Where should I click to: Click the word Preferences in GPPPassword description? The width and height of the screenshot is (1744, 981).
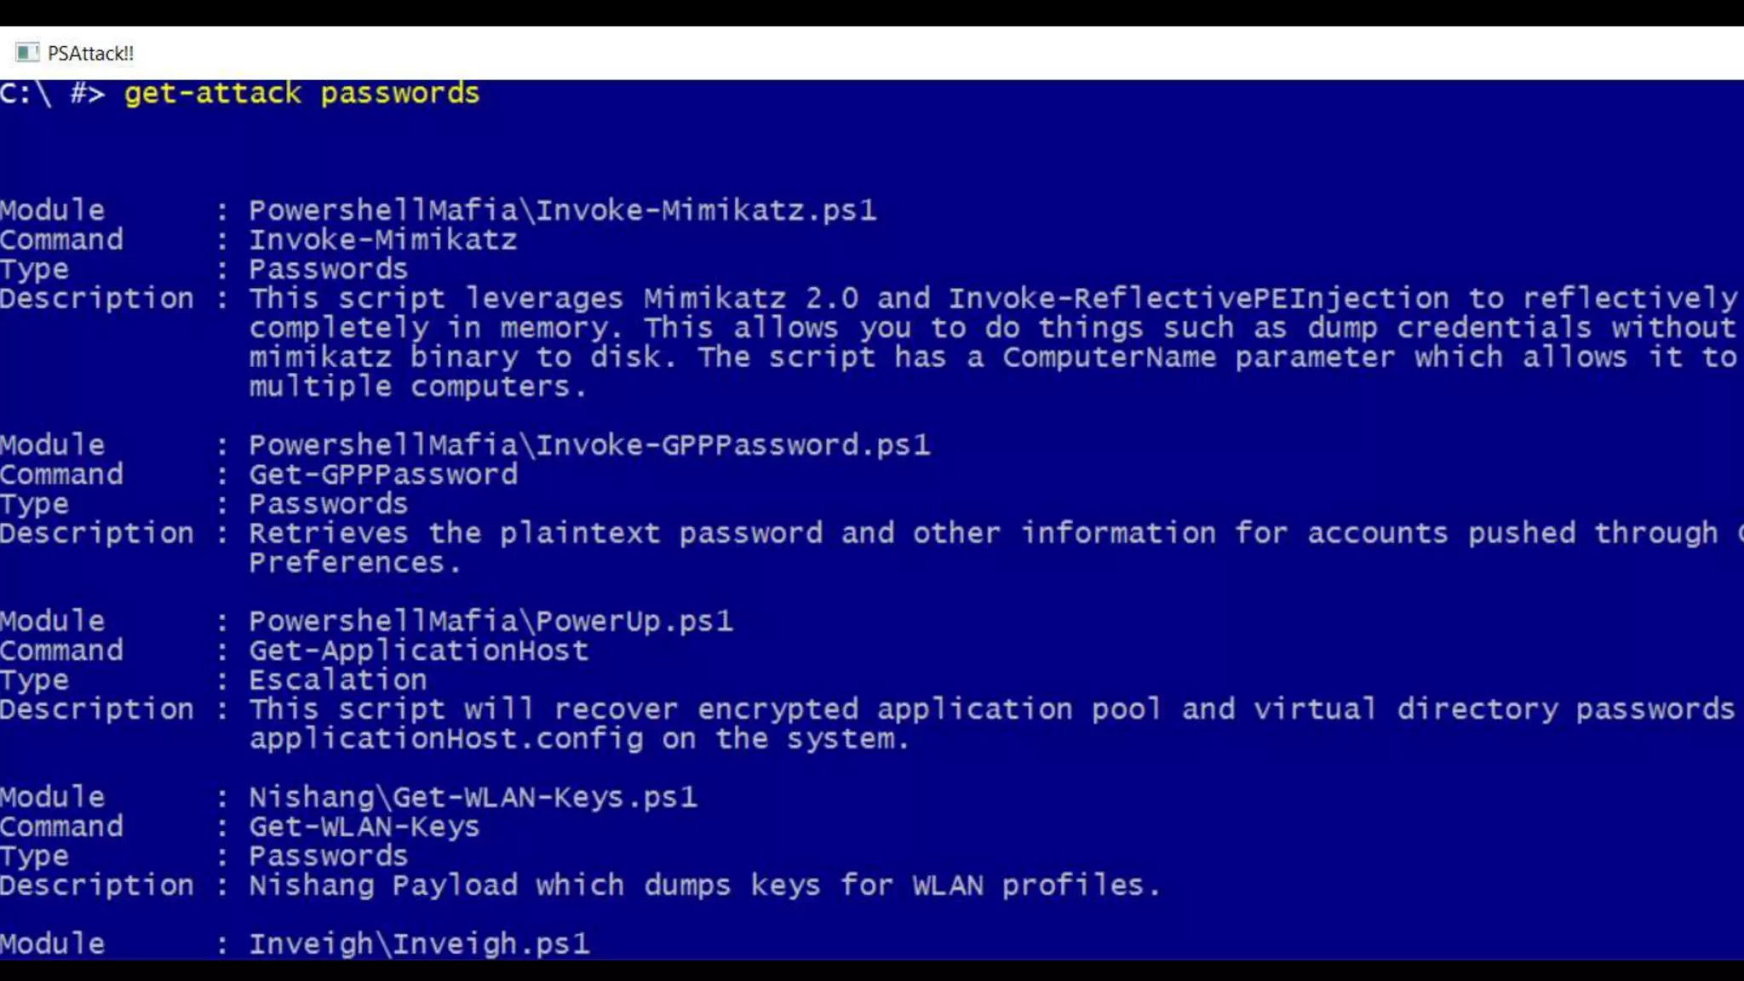[354, 563]
